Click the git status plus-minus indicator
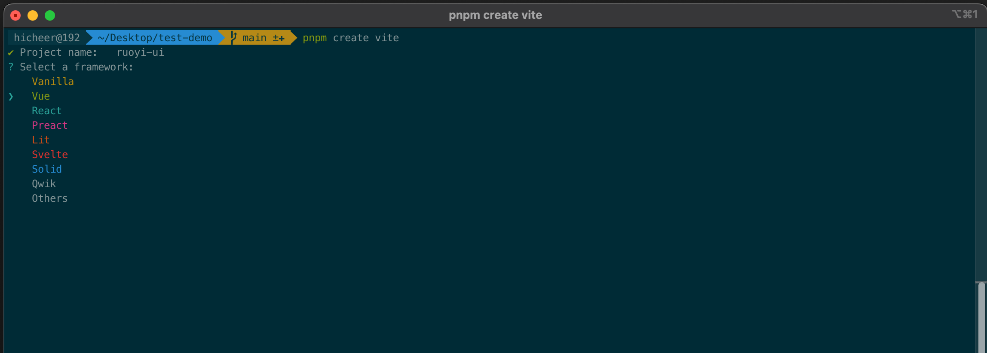The width and height of the screenshot is (987, 353). click(x=279, y=38)
